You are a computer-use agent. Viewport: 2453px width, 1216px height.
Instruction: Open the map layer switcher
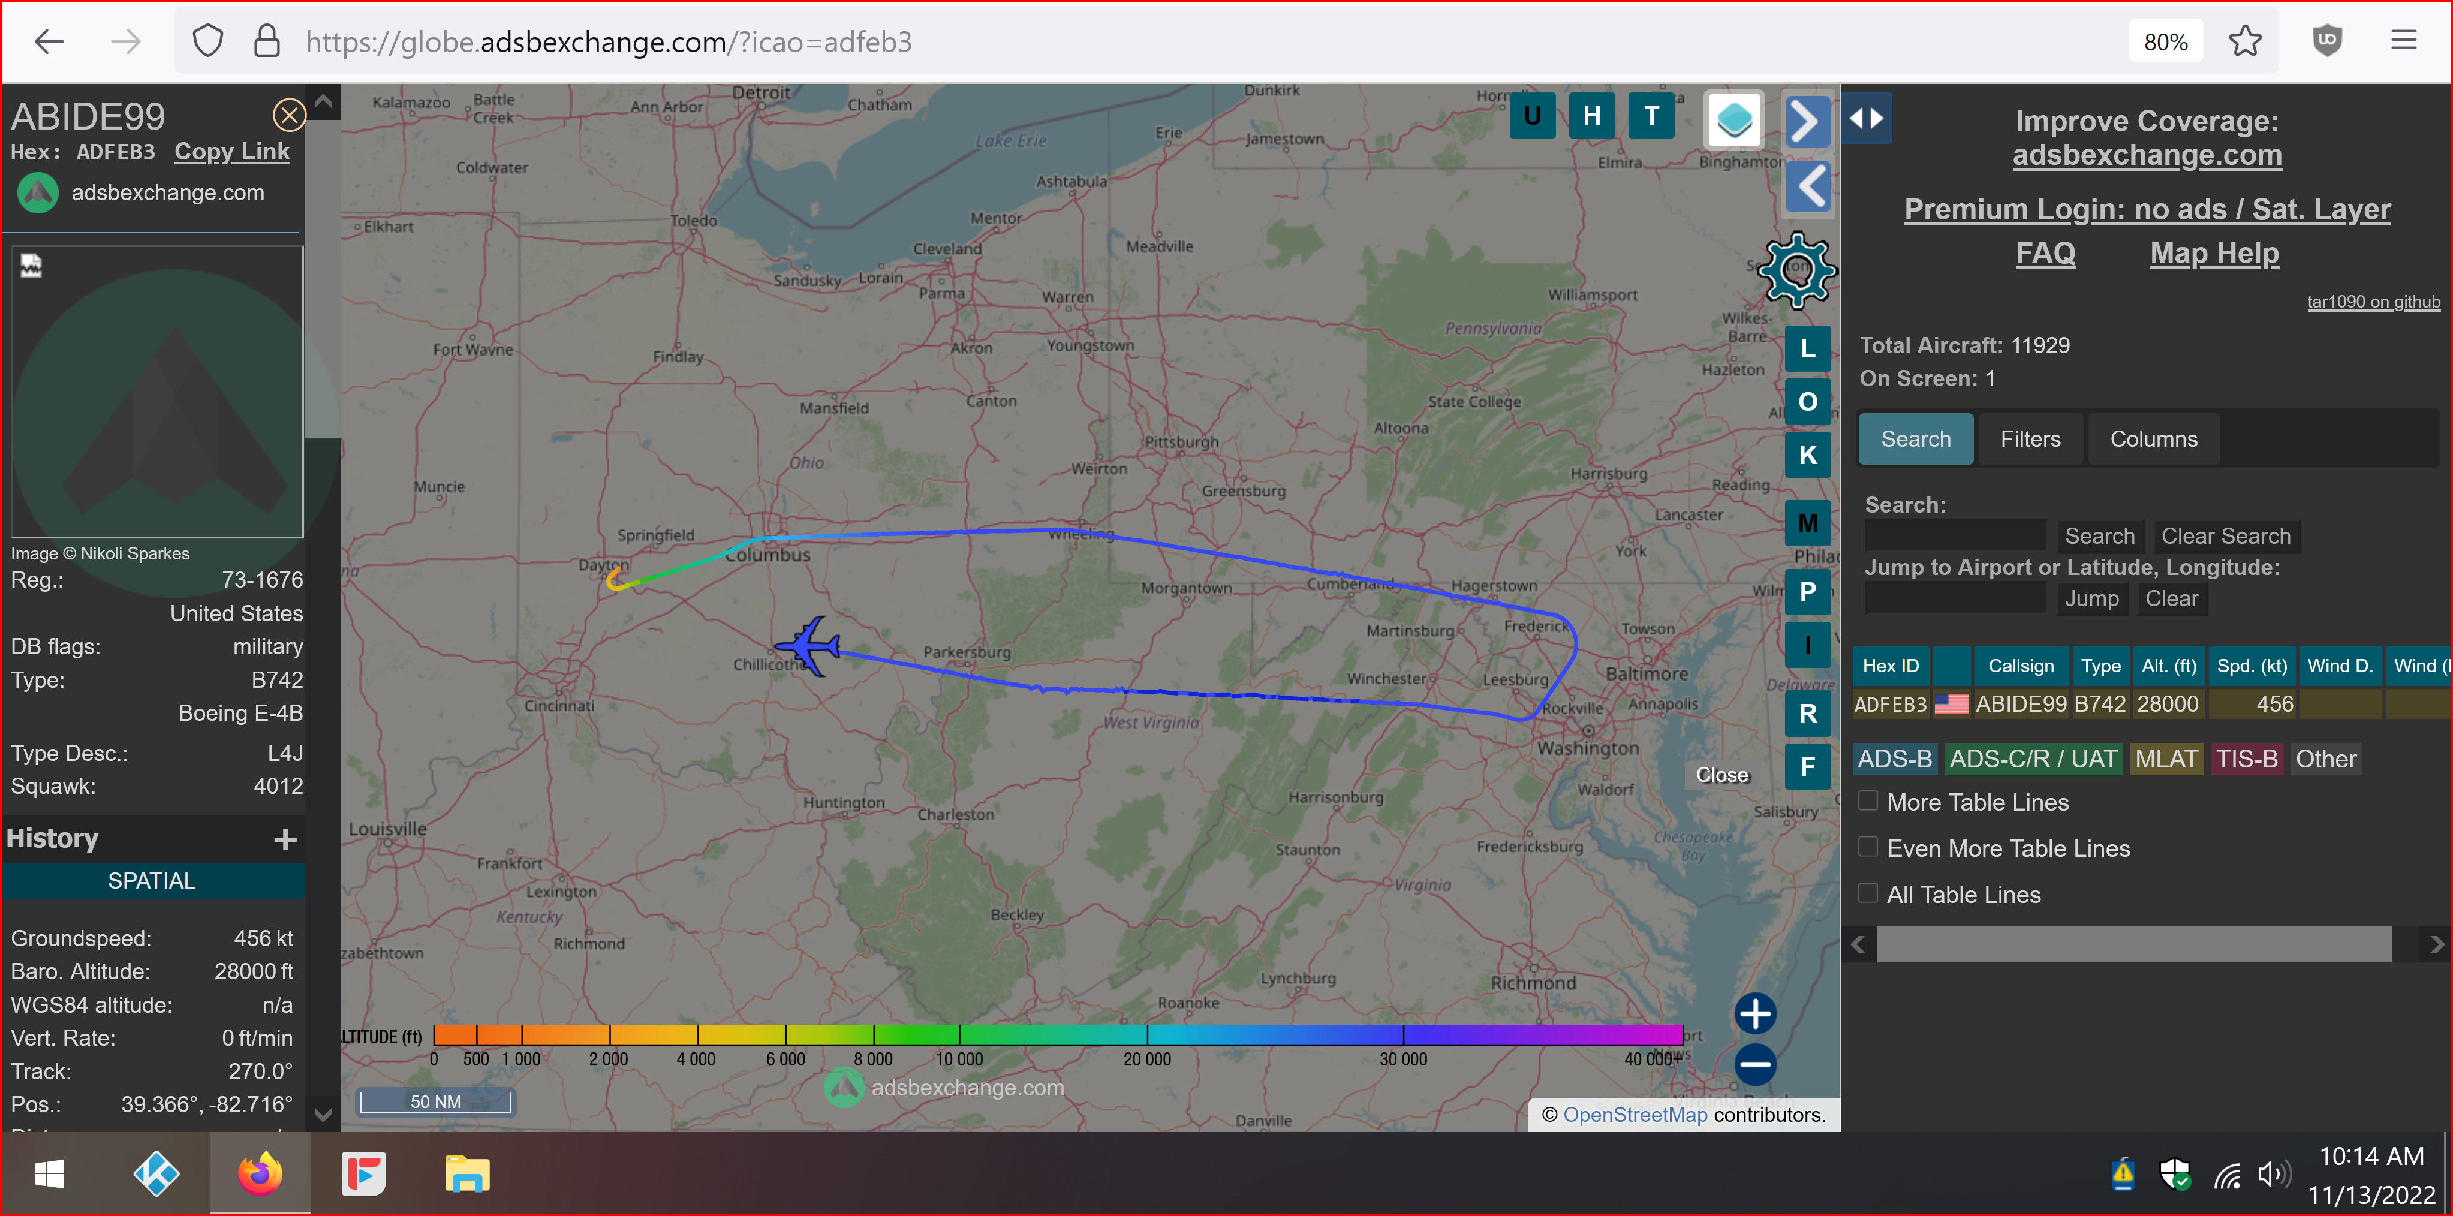tap(1734, 120)
